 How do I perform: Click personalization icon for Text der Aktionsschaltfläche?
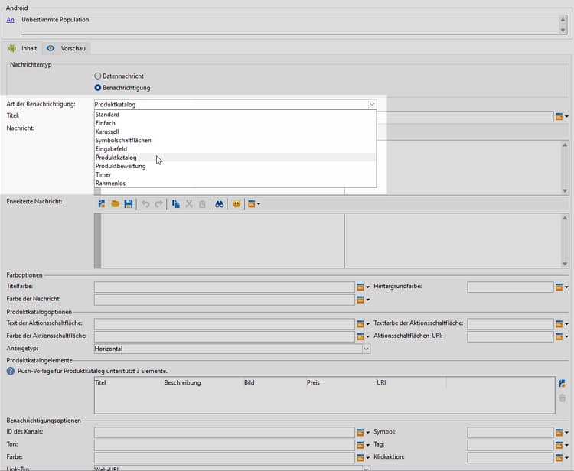[x=363, y=324]
